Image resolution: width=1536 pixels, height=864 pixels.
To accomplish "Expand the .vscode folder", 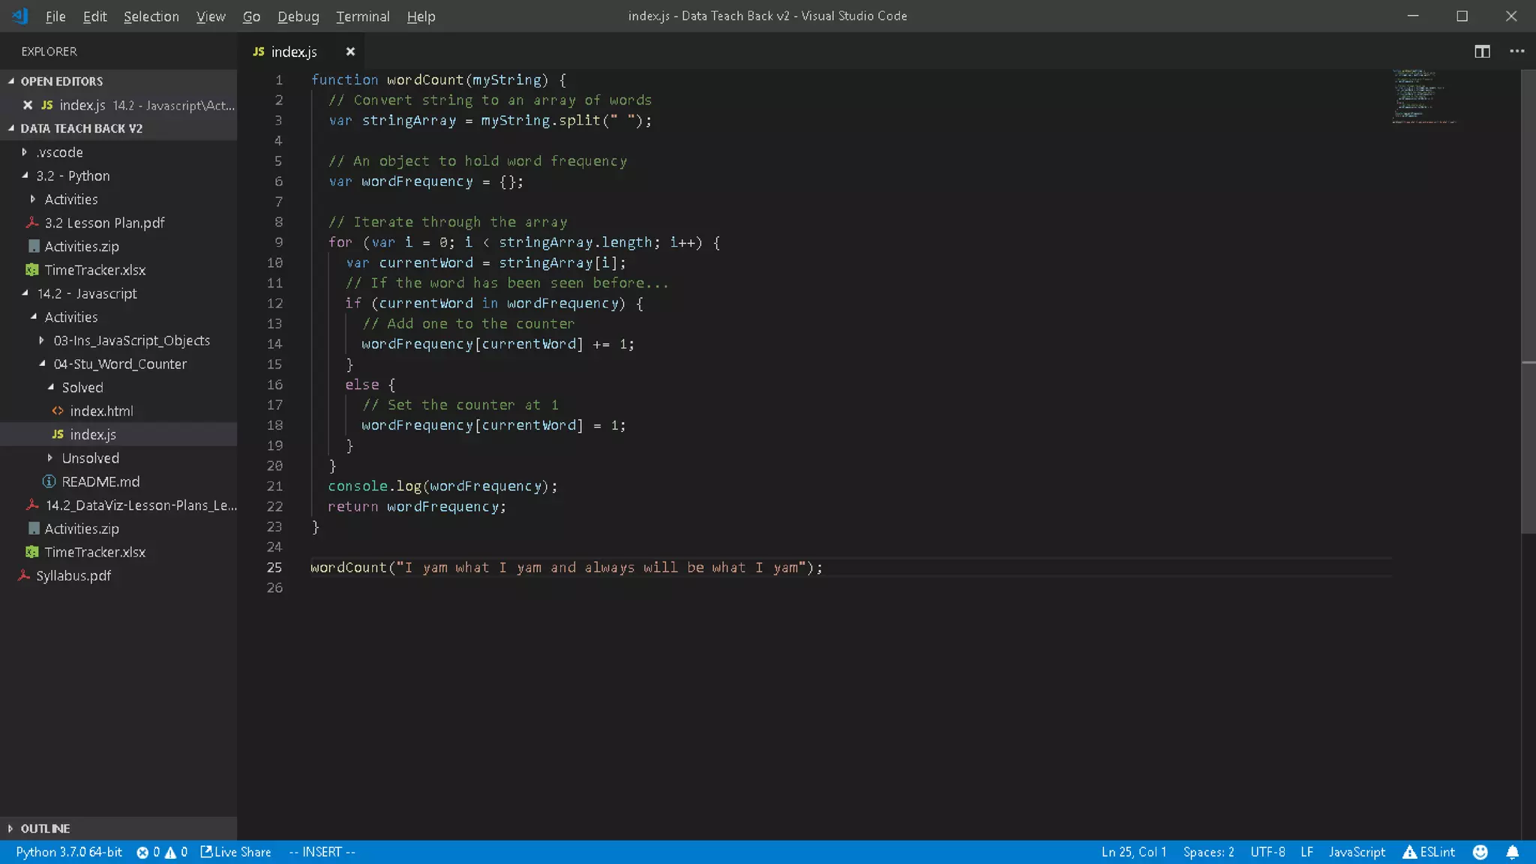I will coord(60,152).
